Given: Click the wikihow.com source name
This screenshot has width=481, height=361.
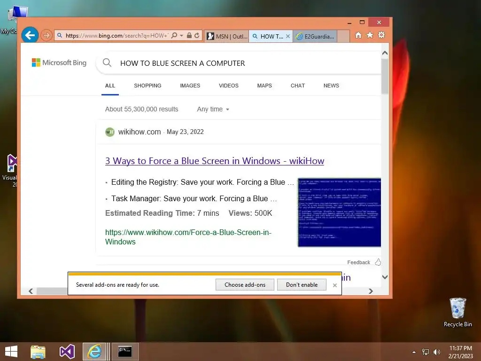Looking at the screenshot, I should click(140, 132).
